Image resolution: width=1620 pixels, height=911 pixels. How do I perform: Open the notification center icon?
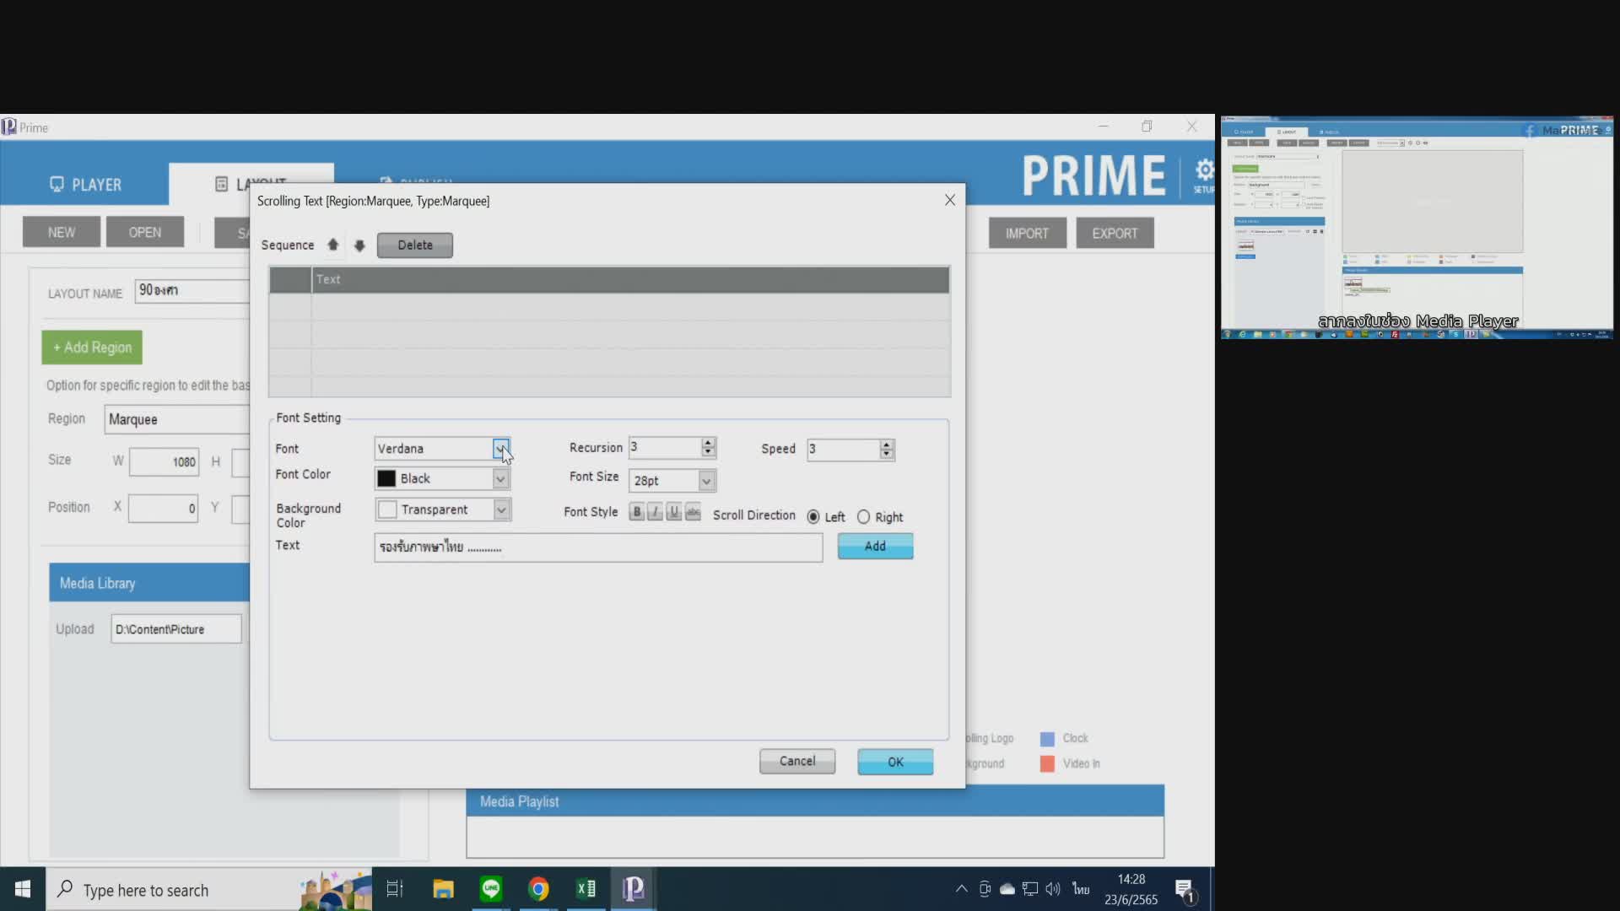coord(1185,891)
